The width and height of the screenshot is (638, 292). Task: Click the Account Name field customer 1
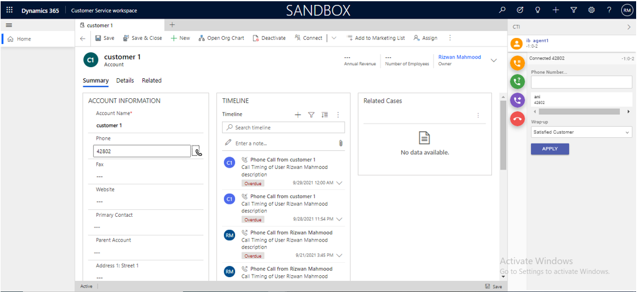(147, 125)
